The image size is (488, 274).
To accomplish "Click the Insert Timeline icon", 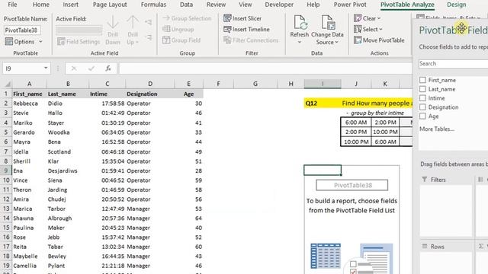I will (227, 29).
